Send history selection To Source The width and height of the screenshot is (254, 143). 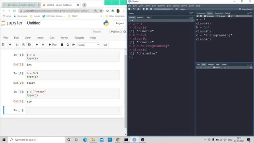click(x=221, y=16)
